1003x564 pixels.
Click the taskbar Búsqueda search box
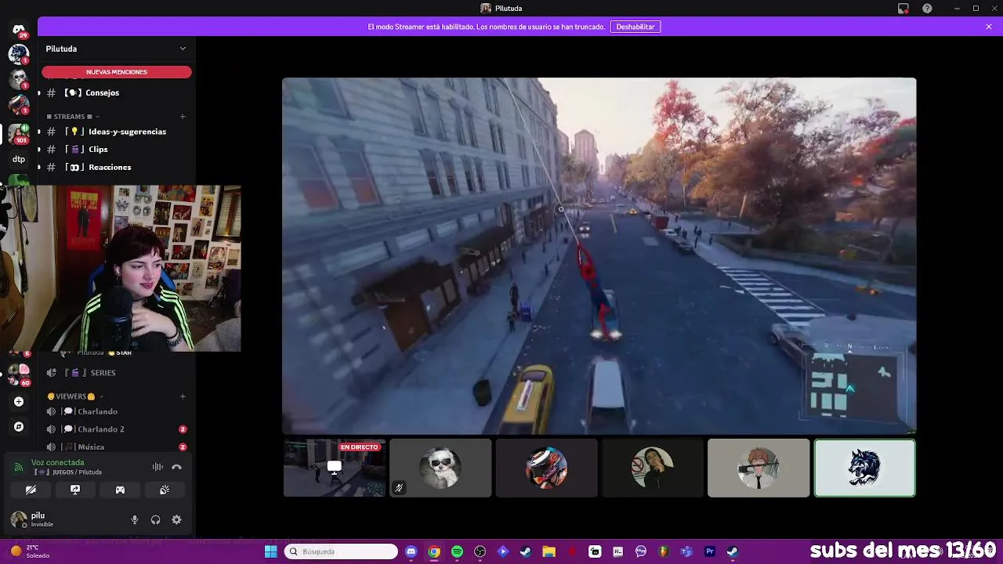(341, 551)
